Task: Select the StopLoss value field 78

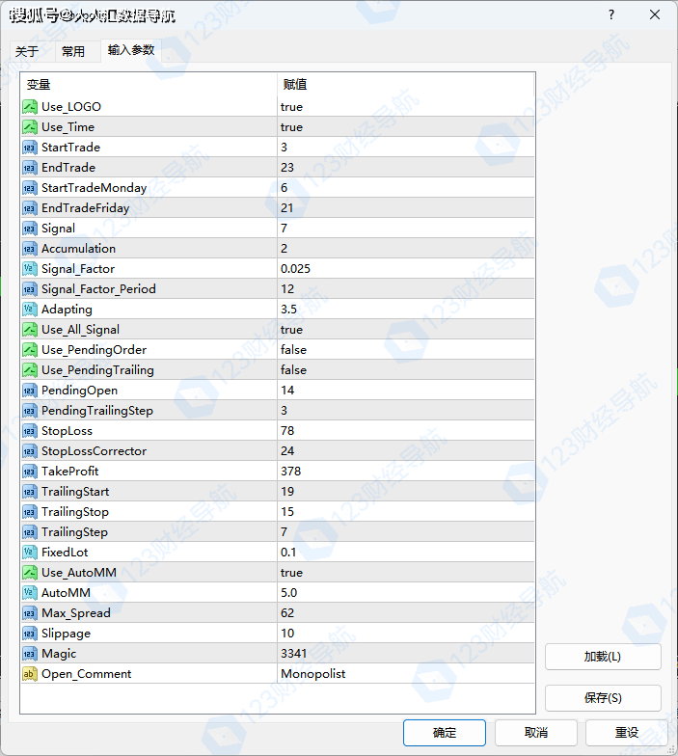Action: [287, 431]
